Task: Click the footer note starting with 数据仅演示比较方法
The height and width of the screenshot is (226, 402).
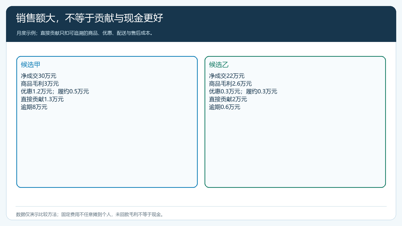Action: [90, 214]
